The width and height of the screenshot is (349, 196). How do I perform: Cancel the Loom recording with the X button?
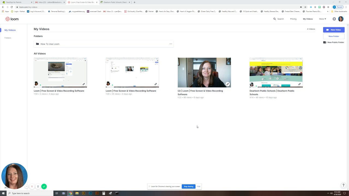[x=32, y=186]
